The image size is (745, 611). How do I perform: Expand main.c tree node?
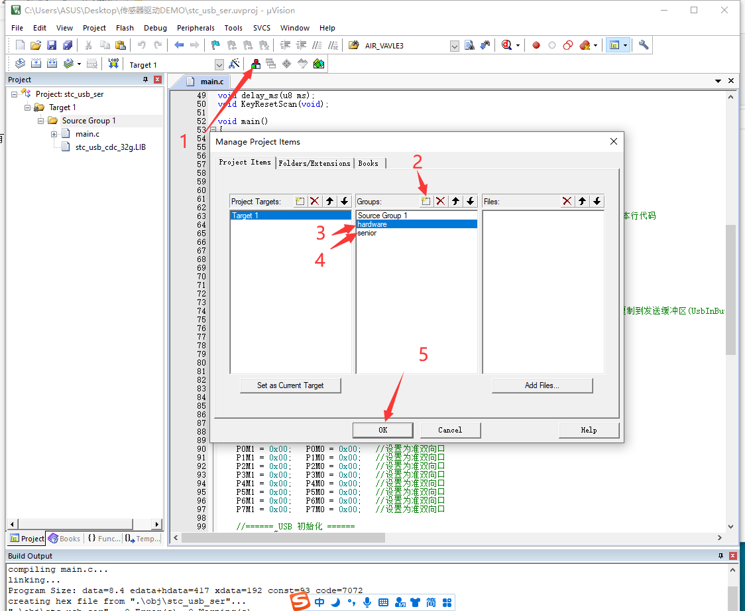click(54, 134)
